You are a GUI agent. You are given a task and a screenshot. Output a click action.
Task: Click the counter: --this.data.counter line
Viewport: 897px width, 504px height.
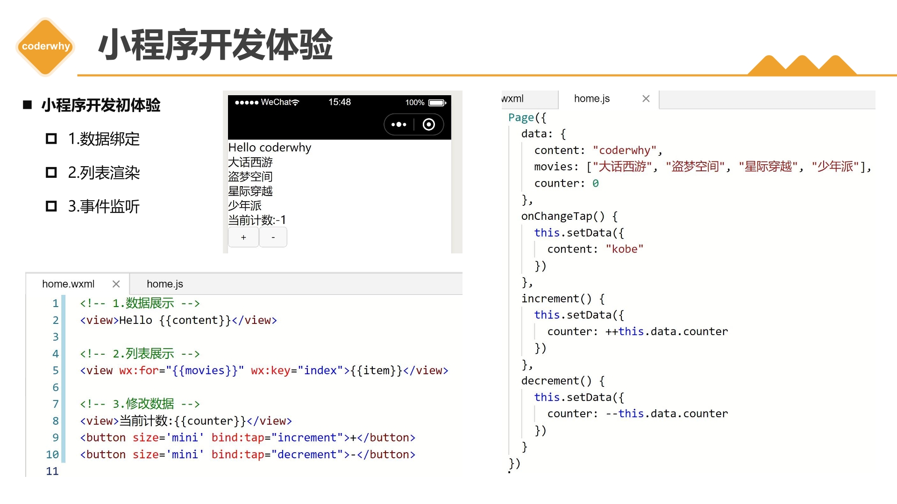(x=638, y=413)
